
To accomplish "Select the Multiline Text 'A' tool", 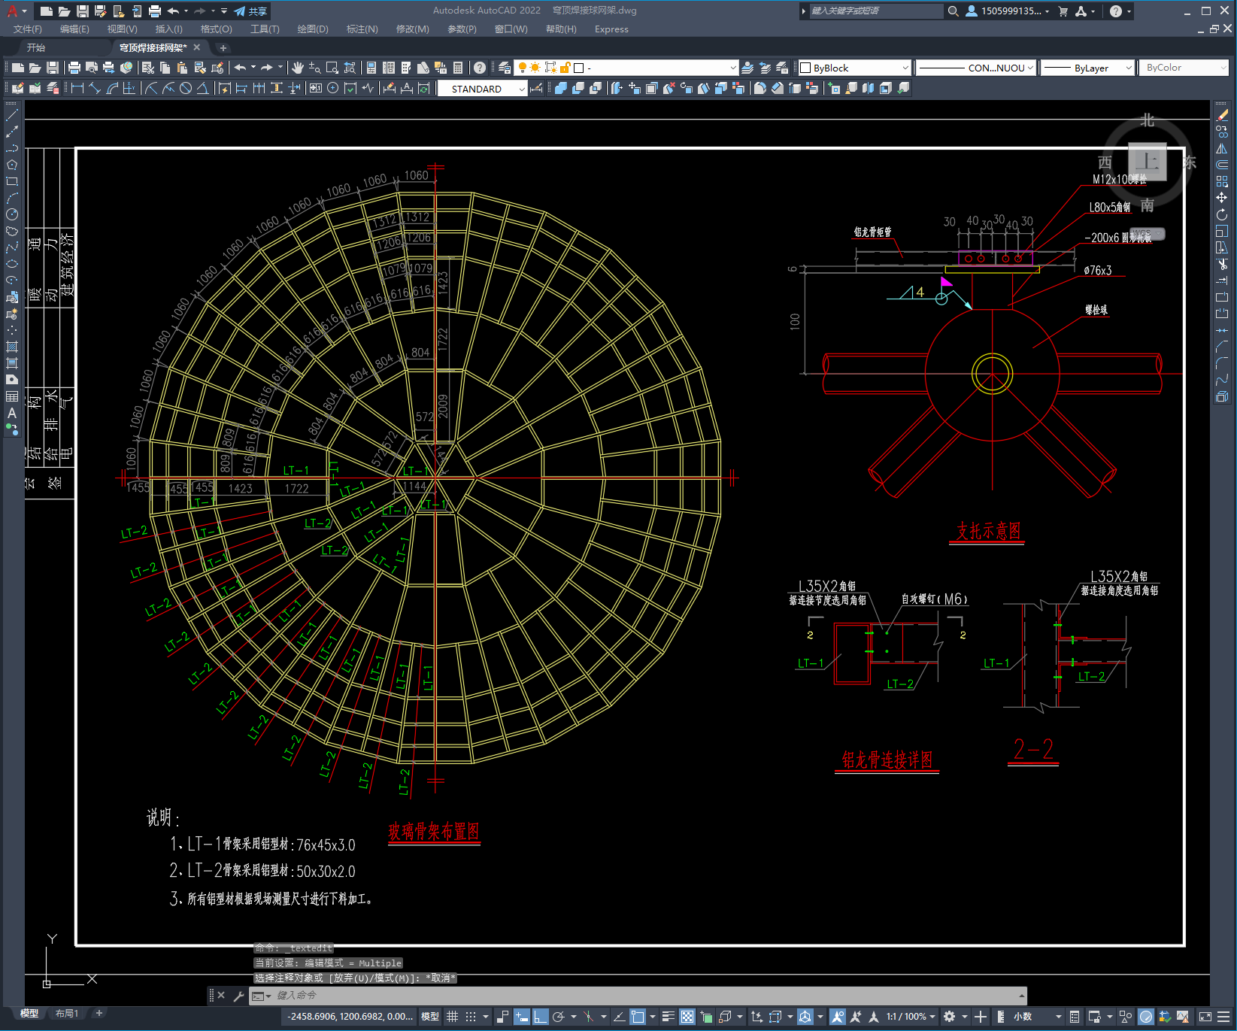I will [x=11, y=413].
